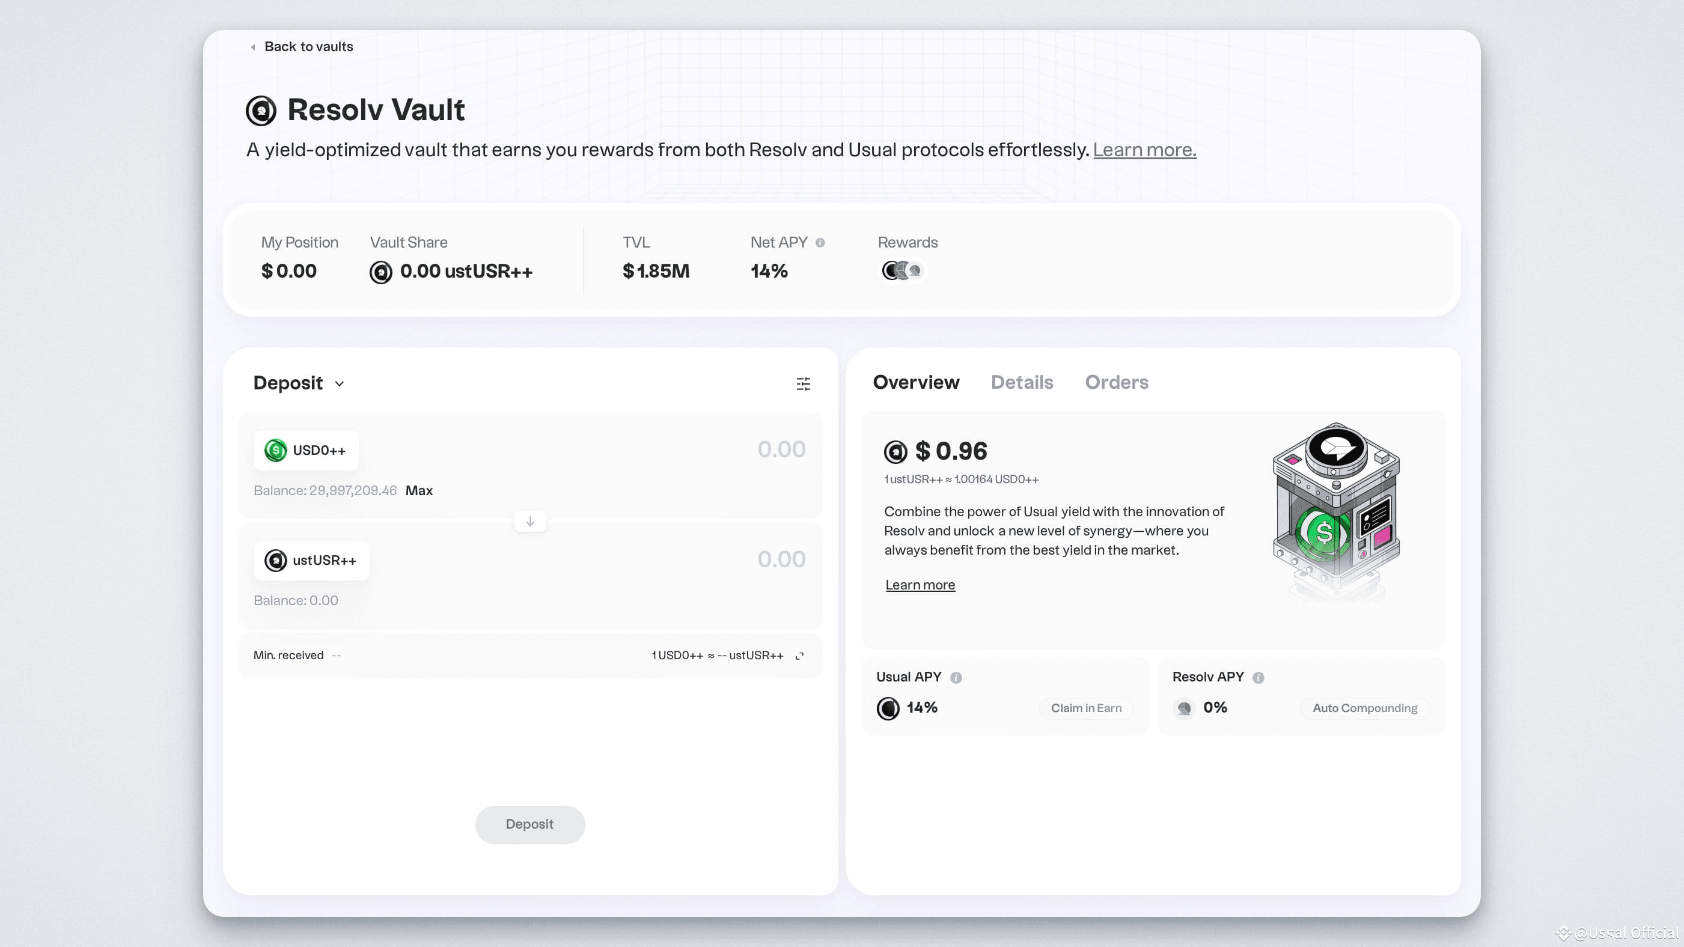Open the ustUSR++ token selector
The width and height of the screenshot is (1684, 947).
pyautogui.click(x=311, y=560)
